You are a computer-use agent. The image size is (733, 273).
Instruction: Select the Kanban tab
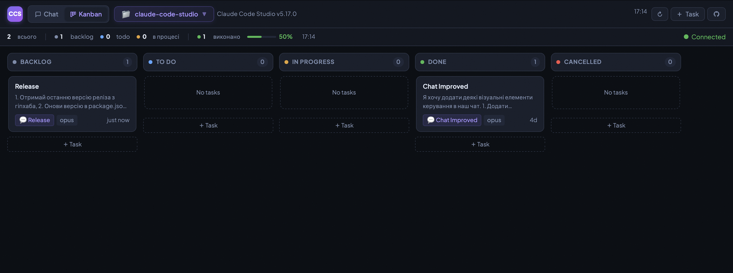[86, 14]
